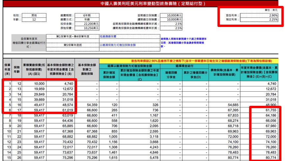The image size is (285, 161).
Task: Click the 累積實繳保費 column header
Action: 34,69
